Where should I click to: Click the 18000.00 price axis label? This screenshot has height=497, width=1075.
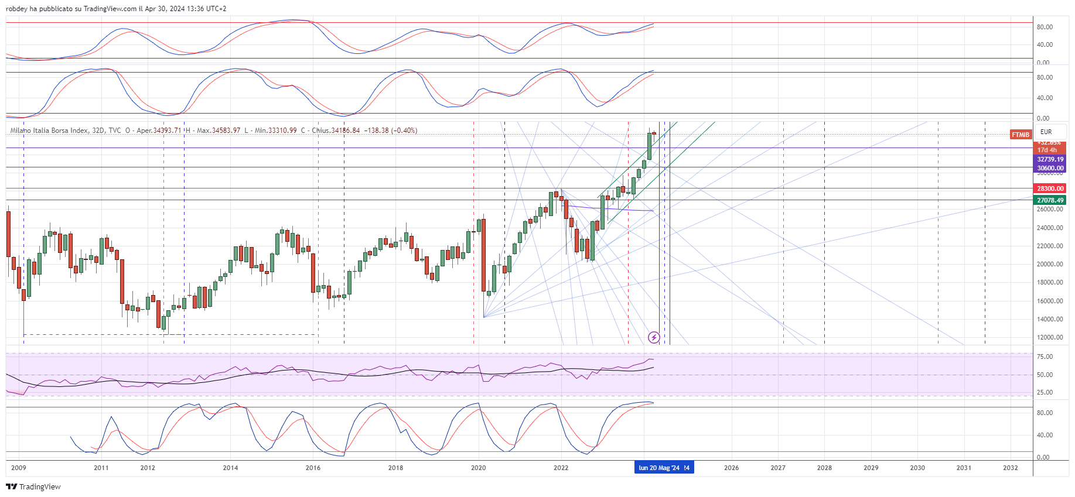(x=1050, y=282)
